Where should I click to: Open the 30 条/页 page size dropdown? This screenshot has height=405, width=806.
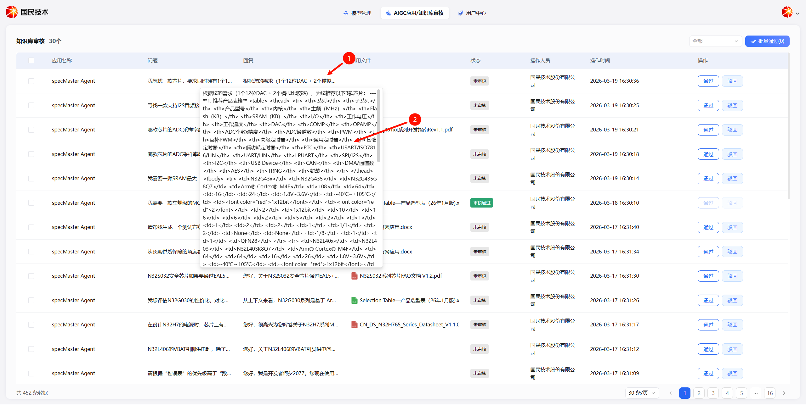pos(642,393)
